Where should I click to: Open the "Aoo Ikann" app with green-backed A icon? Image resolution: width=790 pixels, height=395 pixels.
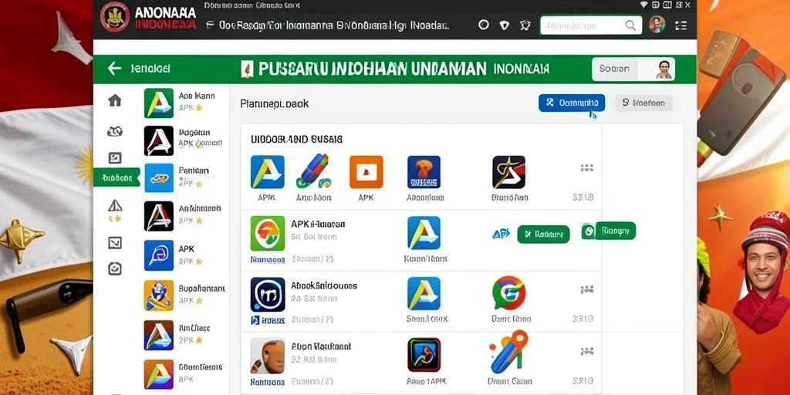click(x=159, y=103)
